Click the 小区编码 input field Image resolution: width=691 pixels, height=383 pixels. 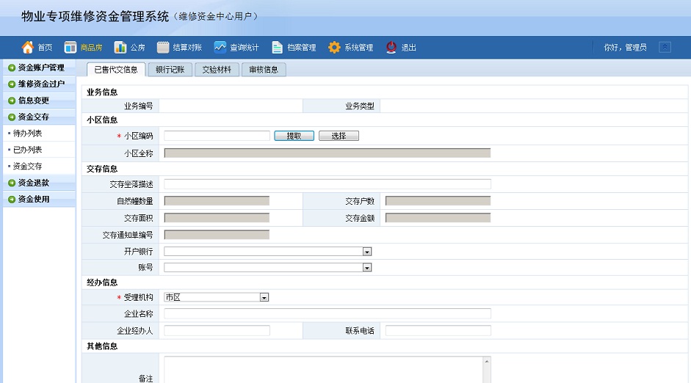point(217,136)
